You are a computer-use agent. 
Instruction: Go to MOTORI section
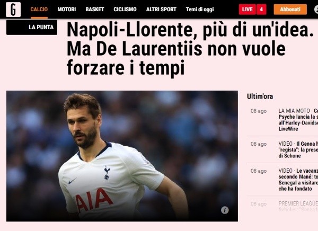pyautogui.click(x=67, y=10)
